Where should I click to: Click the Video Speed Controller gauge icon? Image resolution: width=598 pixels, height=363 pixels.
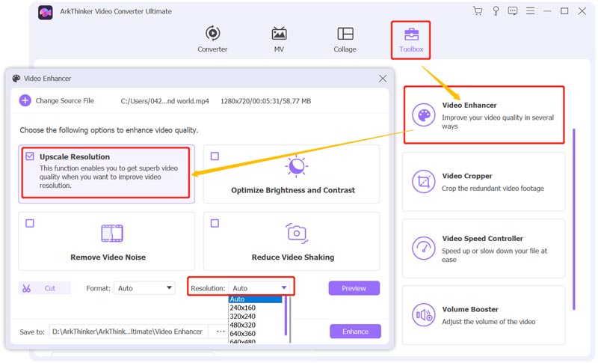pos(423,248)
